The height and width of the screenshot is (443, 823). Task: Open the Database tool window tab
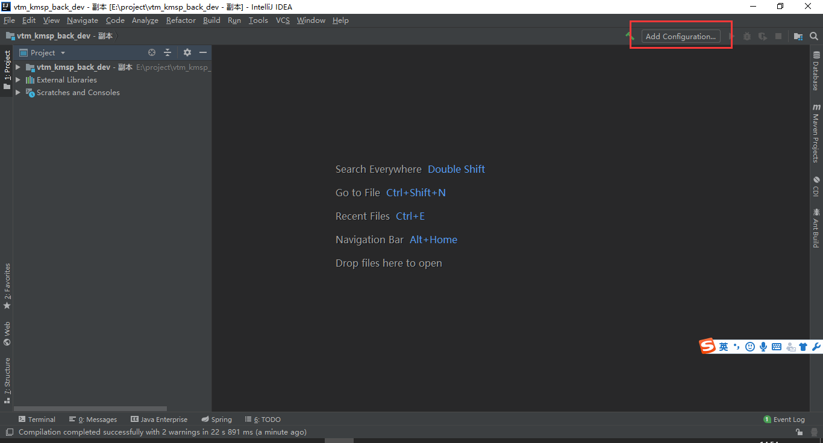click(816, 71)
